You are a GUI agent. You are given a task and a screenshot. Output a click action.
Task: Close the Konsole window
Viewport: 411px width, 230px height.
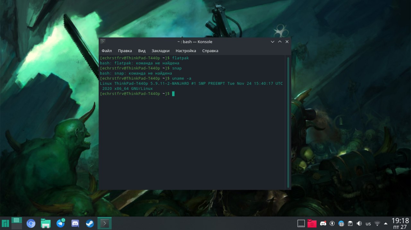[x=287, y=42]
